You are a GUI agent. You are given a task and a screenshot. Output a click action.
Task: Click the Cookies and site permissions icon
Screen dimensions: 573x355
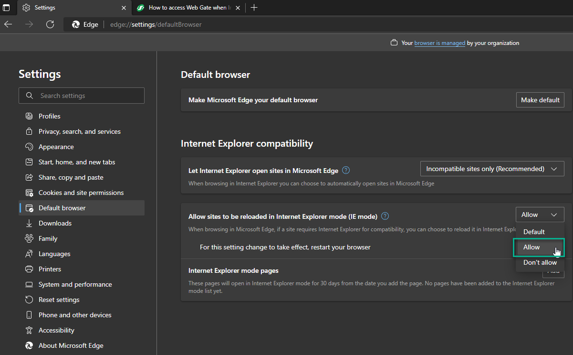29,193
